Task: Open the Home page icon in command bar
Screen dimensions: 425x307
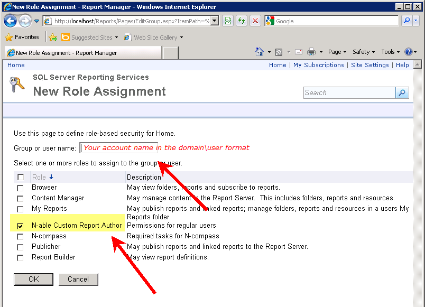Action: click(260, 52)
